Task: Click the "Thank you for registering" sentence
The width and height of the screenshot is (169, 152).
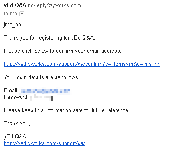Action: click(x=49, y=38)
